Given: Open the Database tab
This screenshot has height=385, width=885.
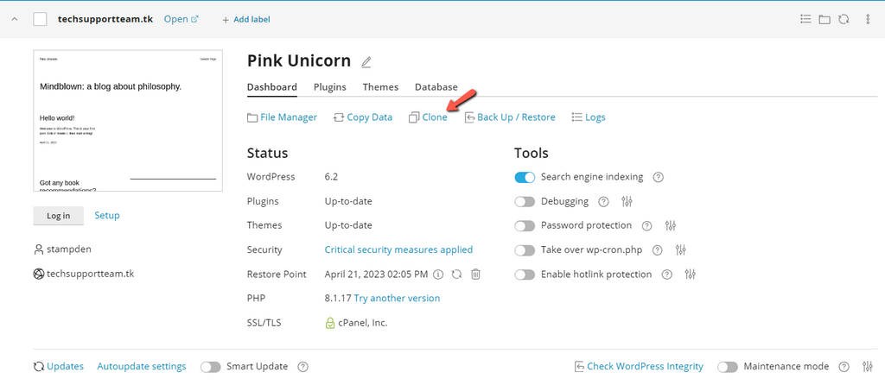Looking at the screenshot, I should 436,87.
